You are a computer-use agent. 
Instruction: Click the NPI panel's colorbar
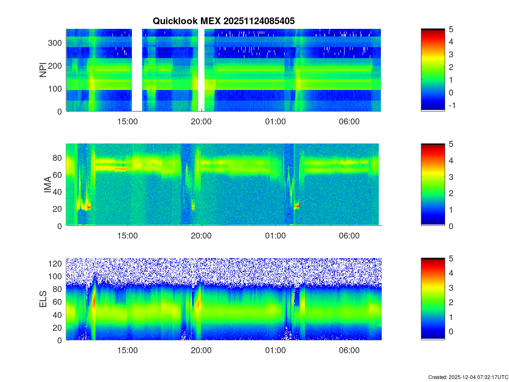pyautogui.click(x=433, y=70)
